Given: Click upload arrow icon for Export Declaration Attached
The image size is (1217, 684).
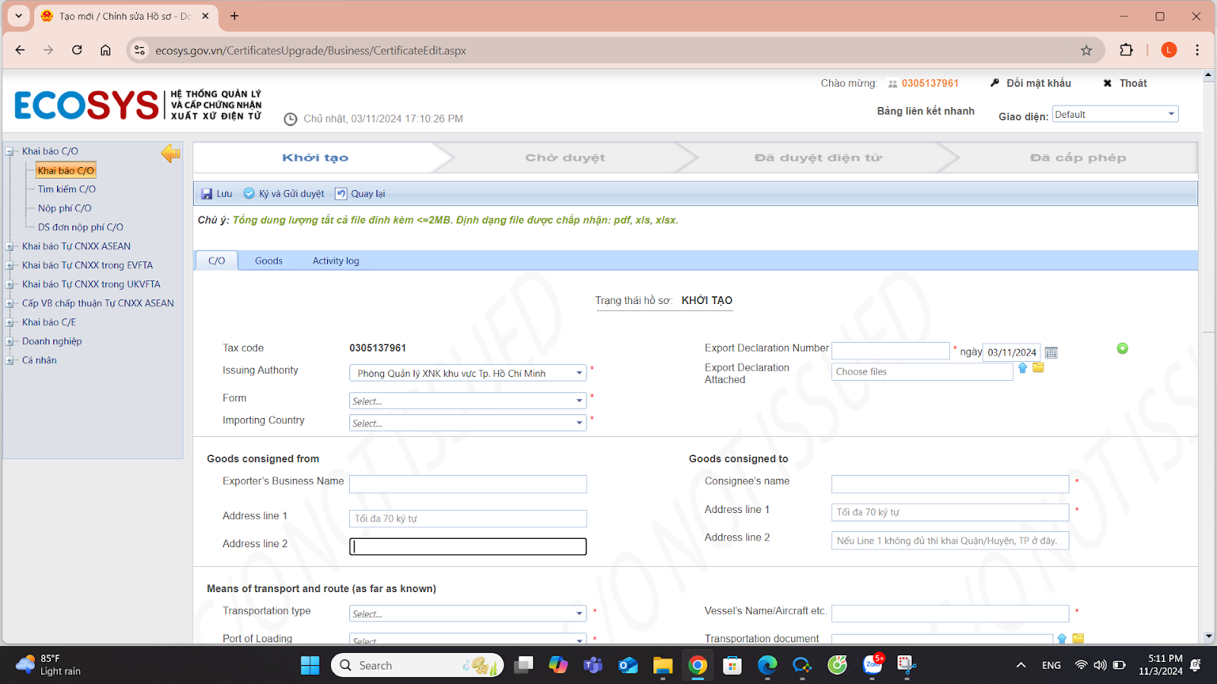Looking at the screenshot, I should point(1022,368).
